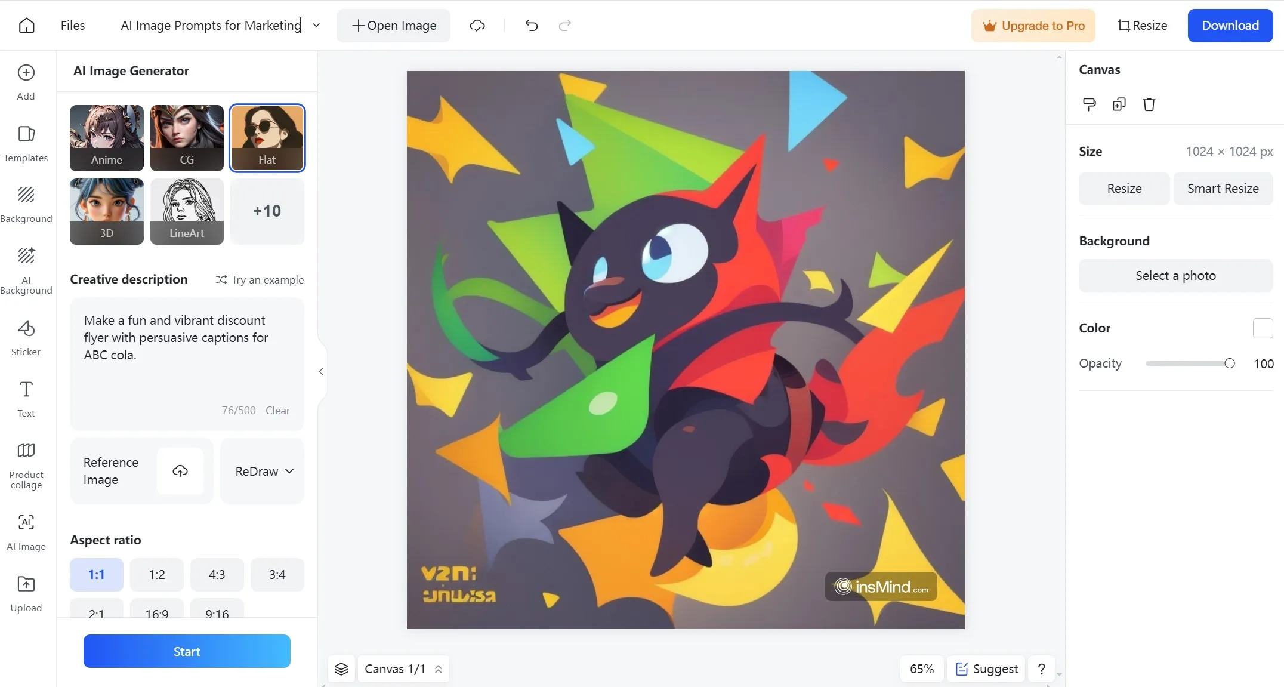Expand the ReDraw options dropdown
This screenshot has height=687, width=1284.
(289, 470)
